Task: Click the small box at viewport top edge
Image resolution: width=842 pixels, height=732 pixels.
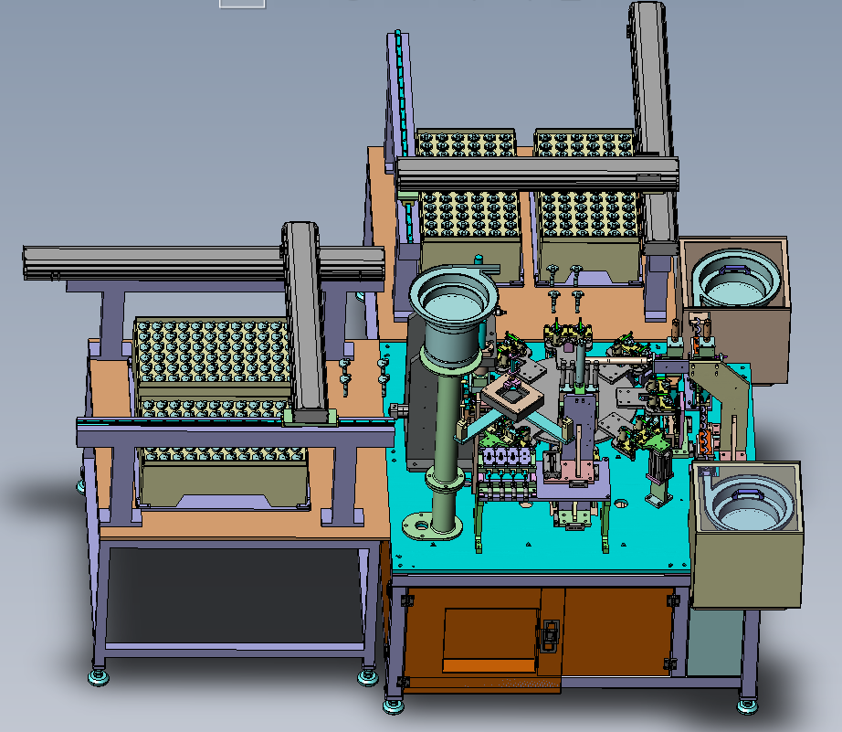Action: (x=242, y=4)
